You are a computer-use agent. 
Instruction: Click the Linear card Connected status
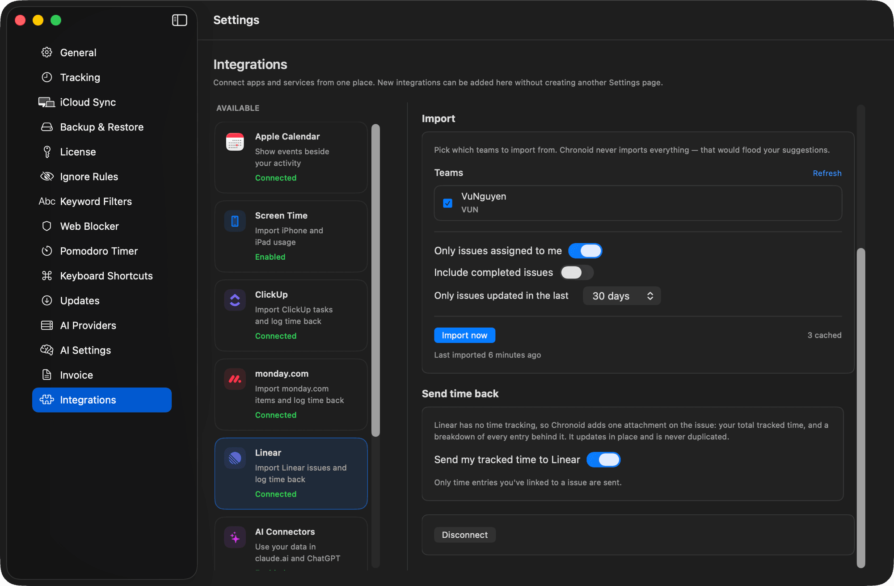276,494
